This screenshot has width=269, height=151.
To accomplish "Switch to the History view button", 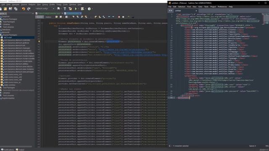I will pyautogui.click(x=48, y=17).
